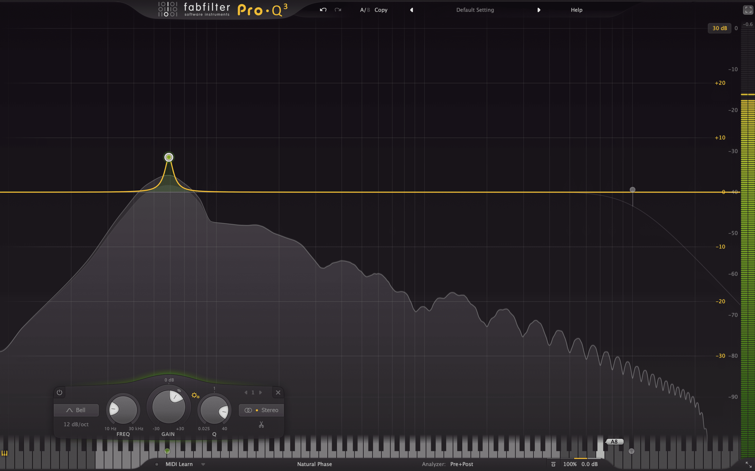The height and width of the screenshot is (471, 755).
Task: Load the previous preset with the left arrow
Action: [x=411, y=10]
